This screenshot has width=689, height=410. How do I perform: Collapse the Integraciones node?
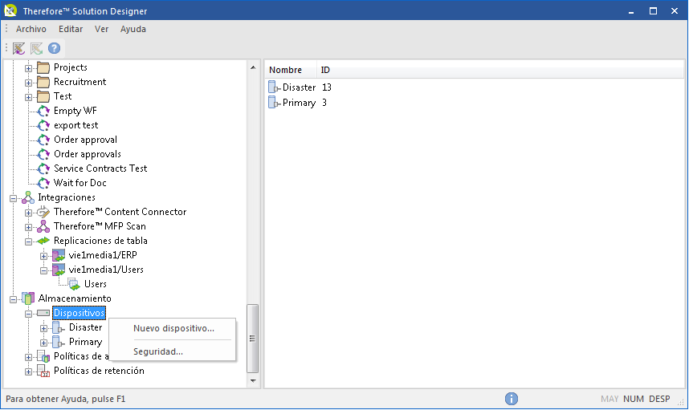[13, 198]
